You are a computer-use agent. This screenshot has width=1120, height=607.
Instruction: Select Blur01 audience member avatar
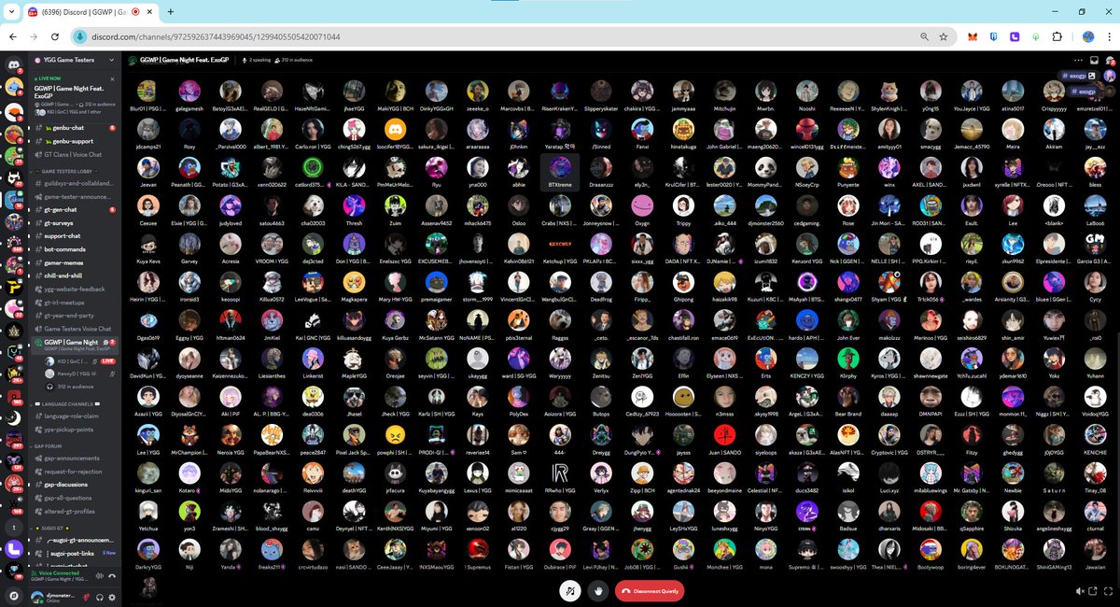coord(148,91)
